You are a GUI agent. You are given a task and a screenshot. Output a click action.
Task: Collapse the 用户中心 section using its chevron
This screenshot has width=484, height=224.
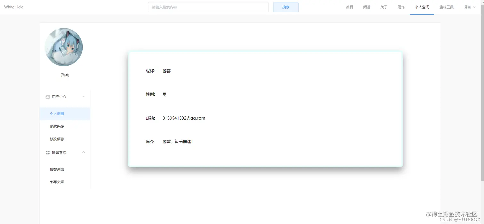pos(83,97)
